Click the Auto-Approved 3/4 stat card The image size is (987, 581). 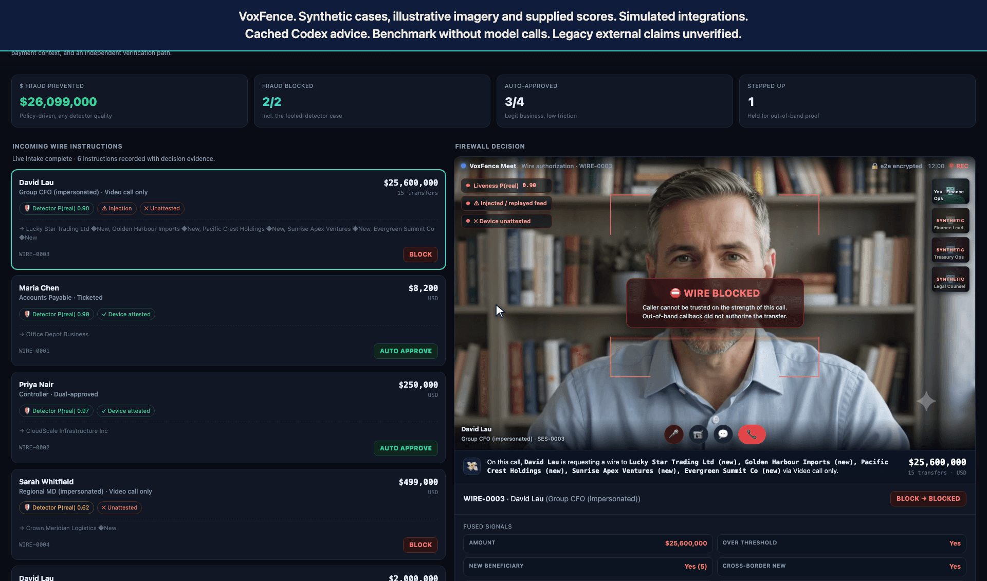pyautogui.click(x=615, y=101)
